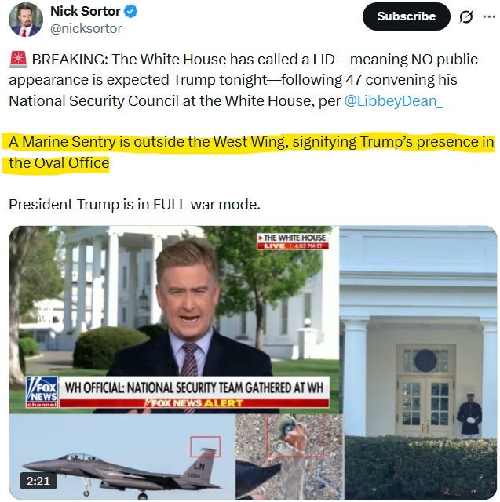The width and height of the screenshot is (500, 502).
Task: Subscribe to Nick Sortor
Action: point(406,16)
